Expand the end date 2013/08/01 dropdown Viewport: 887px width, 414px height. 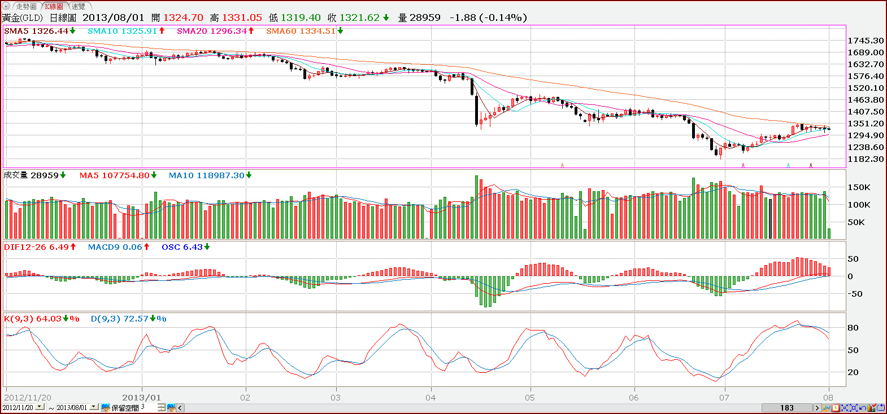point(94,407)
